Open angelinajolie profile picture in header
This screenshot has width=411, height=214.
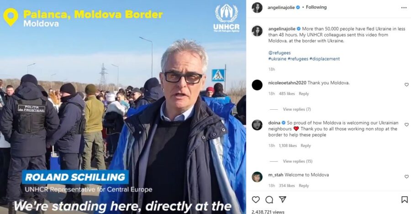(x=257, y=8)
